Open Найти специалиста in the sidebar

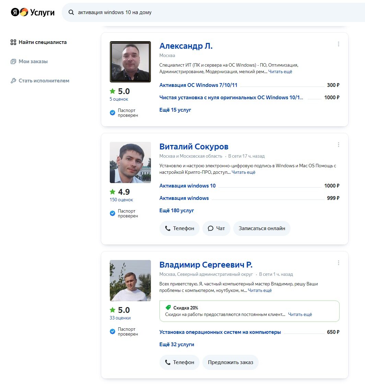(38, 42)
